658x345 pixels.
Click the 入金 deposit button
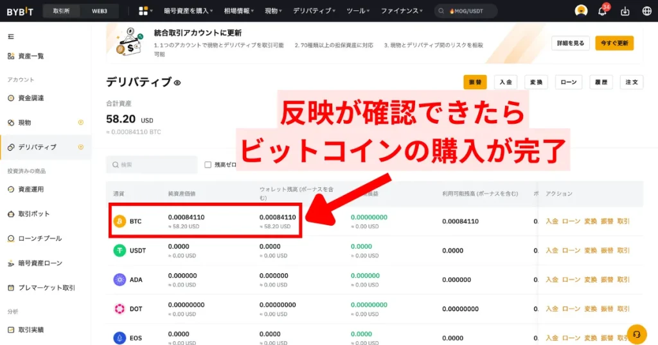pos(506,82)
